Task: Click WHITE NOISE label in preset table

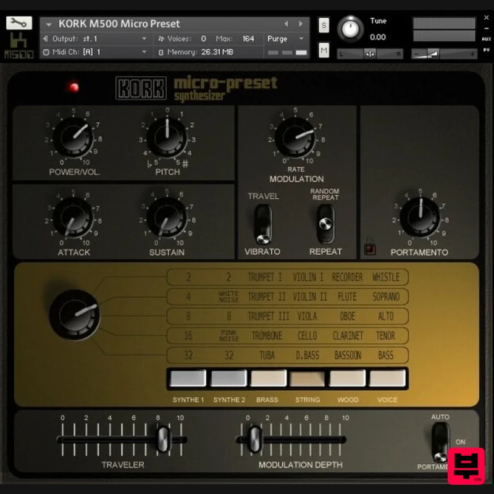Action: pyautogui.click(x=228, y=297)
